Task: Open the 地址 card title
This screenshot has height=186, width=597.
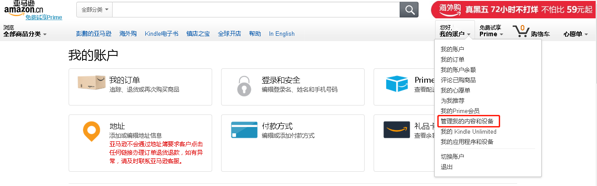Action: [117, 126]
